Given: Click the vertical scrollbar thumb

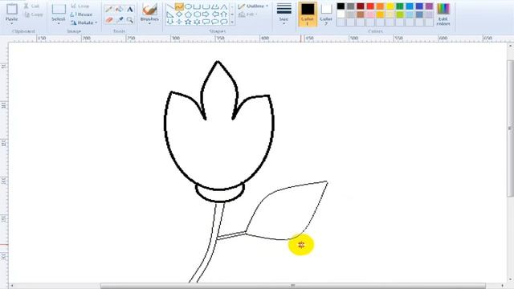Looking at the screenshot, I should point(511,128).
